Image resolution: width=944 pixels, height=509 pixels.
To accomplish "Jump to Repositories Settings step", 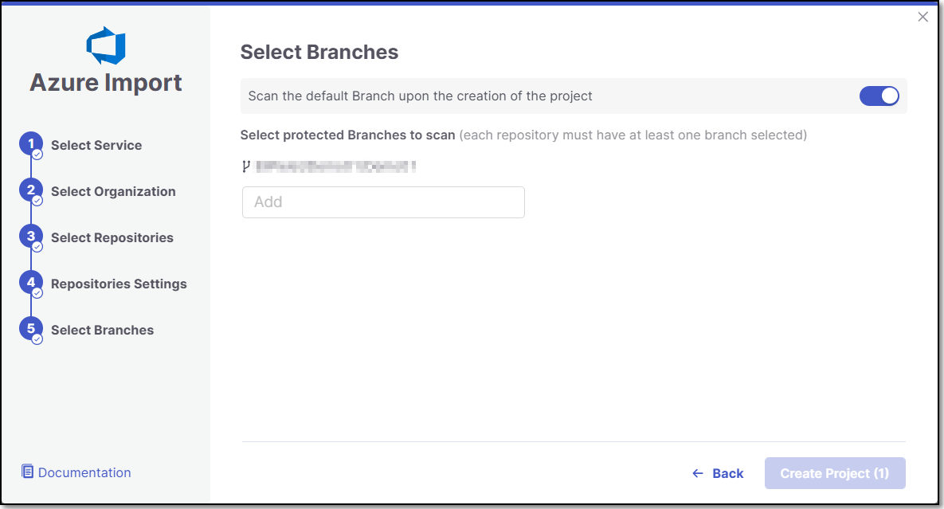I will coord(119,284).
